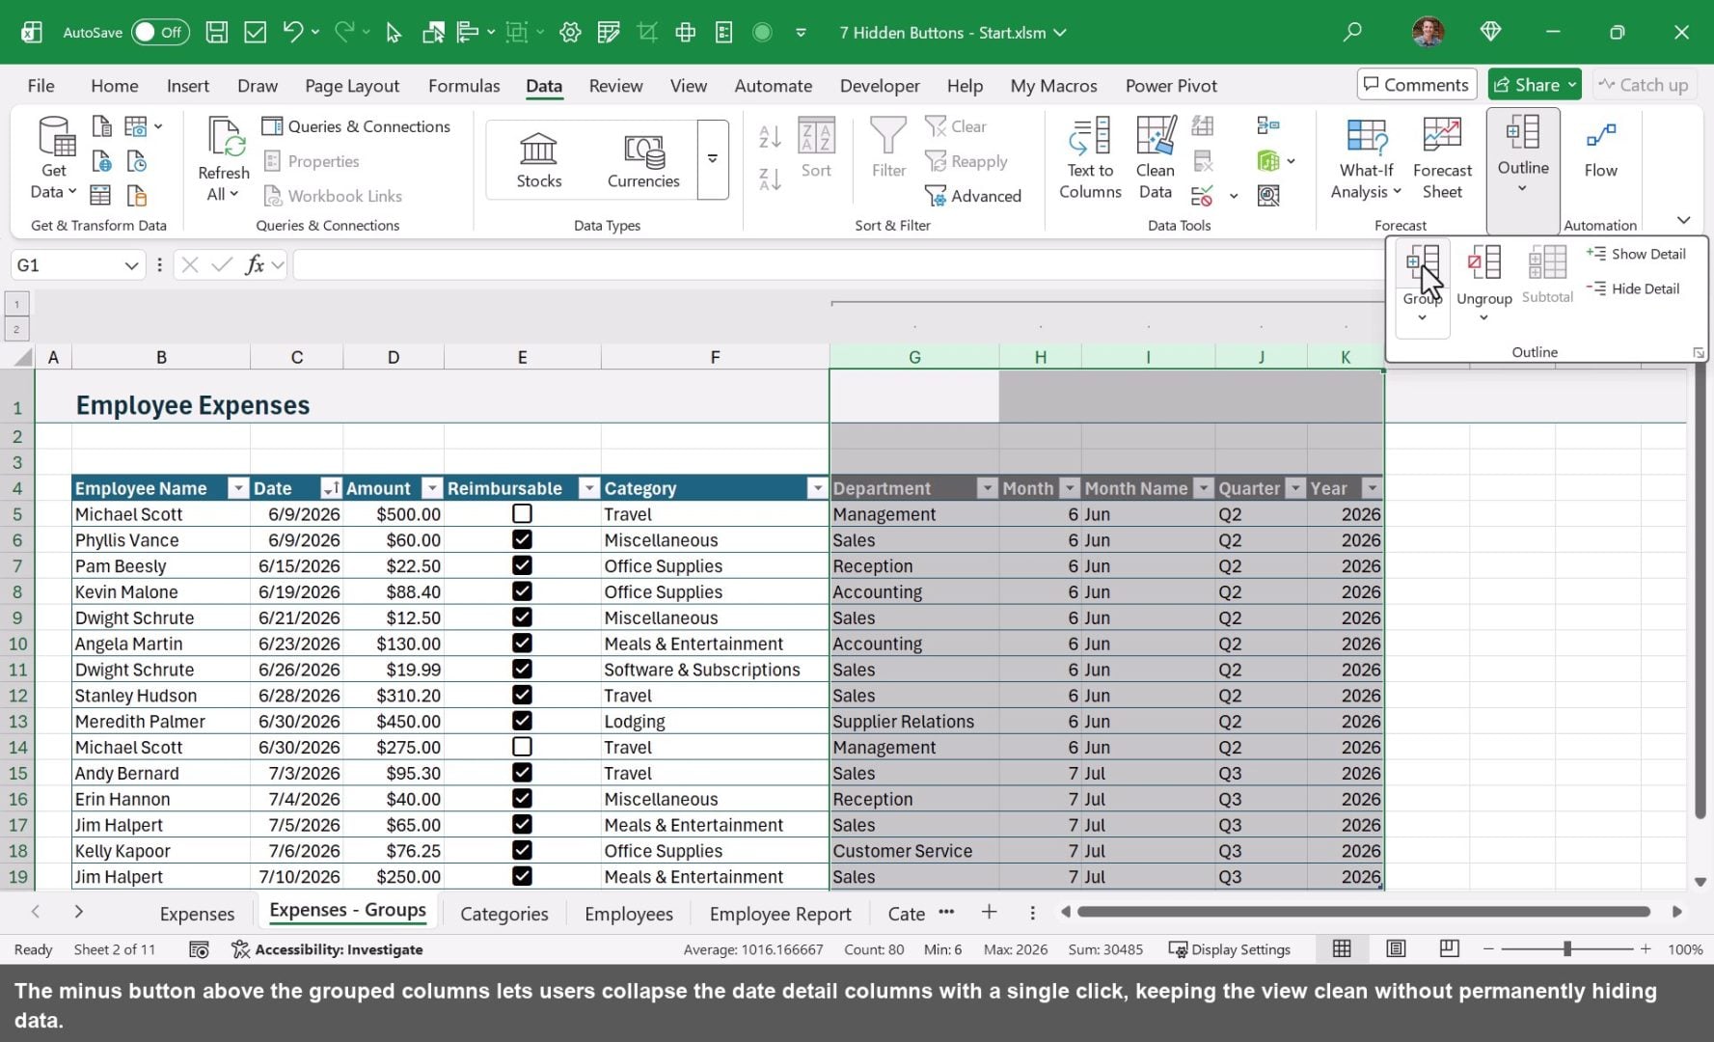This screenshot has width=1714, height=1042.
Task: Click Hide Detail in Outline panel
Action: click(1634, 288)
